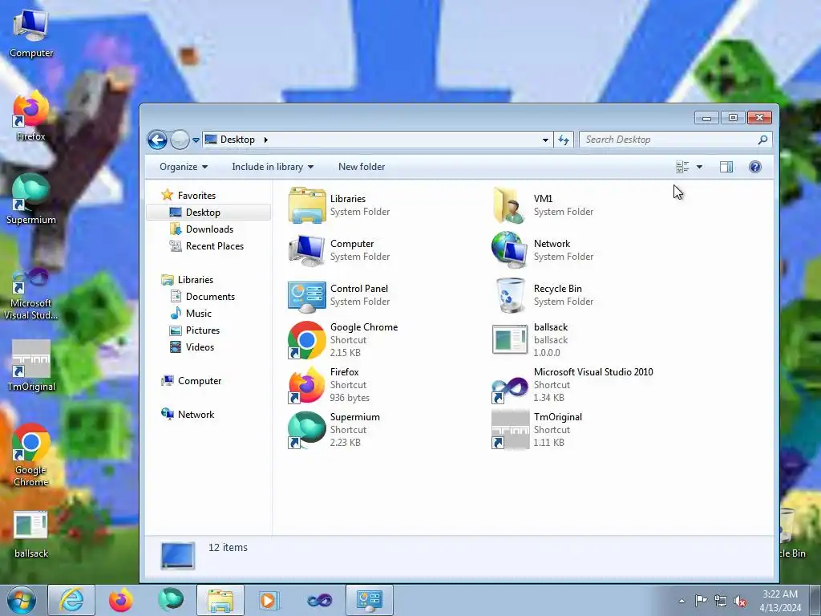Open Include in library dropdown
This screenshot has width=821, height=616.
coord(273,167)
